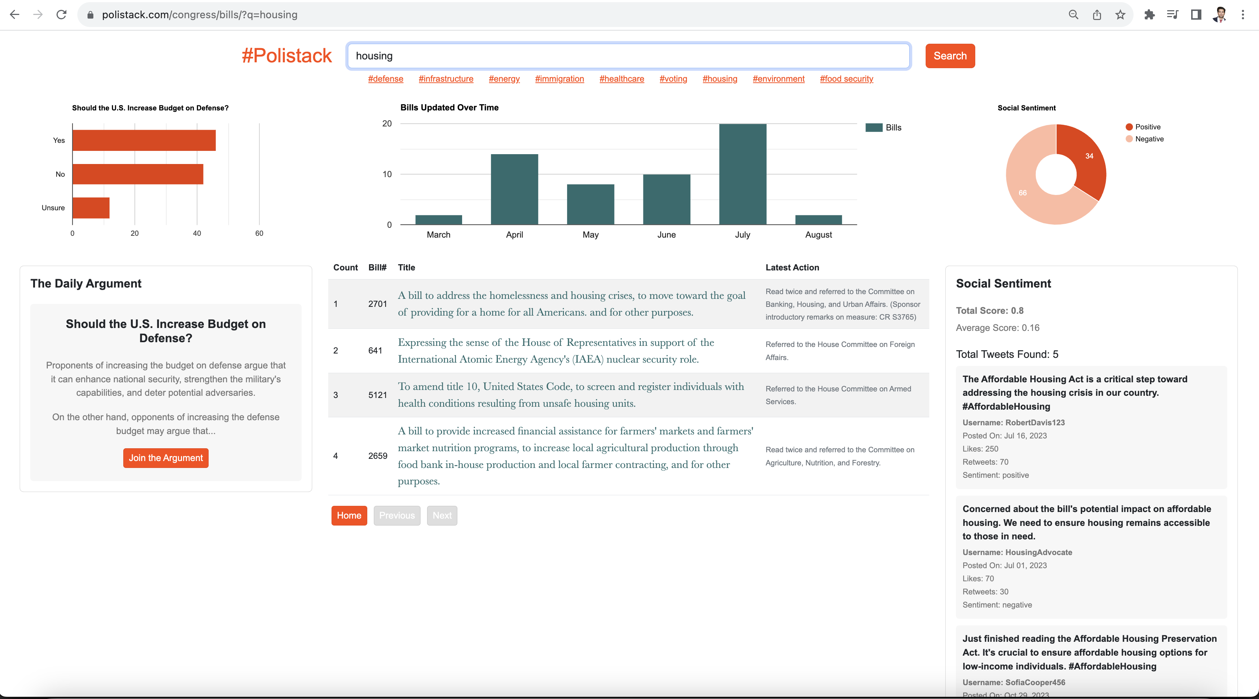Viewport: 1259px width, 699px height.
Task: Click 'Referred to the House Committee on Armed Services' cell
Action: (838, 395)
